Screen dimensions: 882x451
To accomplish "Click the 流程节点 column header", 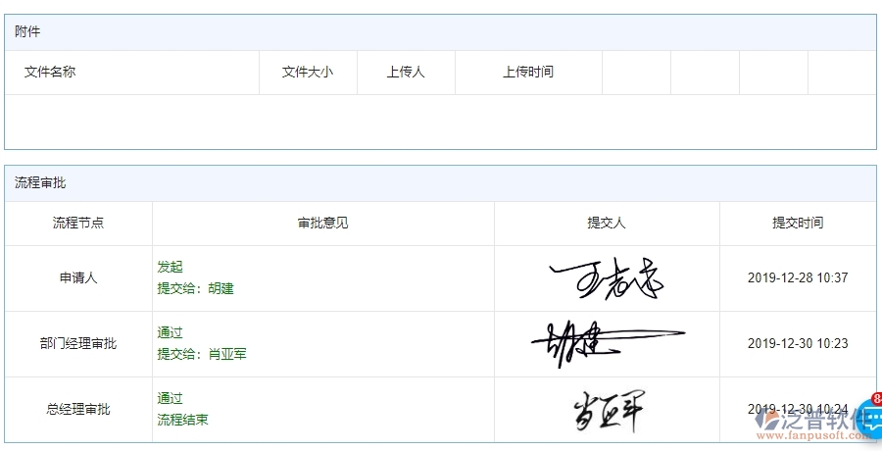I will tap(78, 223).
